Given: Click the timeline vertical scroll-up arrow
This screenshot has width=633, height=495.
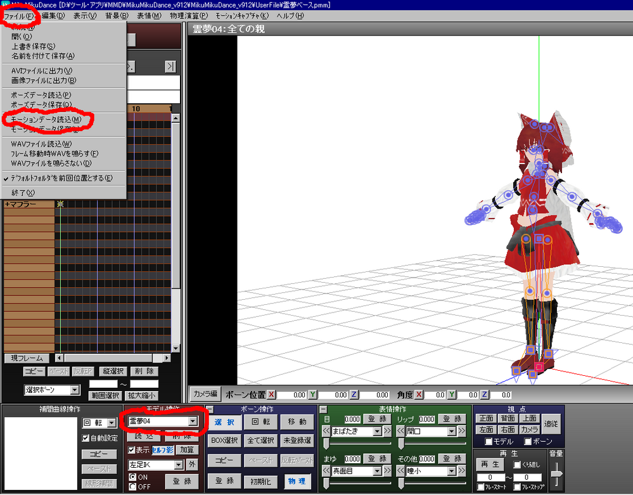Looking at the screenshot, I should coord(176,119).
